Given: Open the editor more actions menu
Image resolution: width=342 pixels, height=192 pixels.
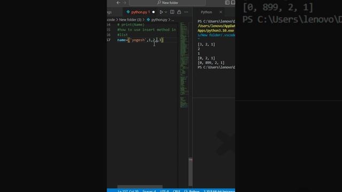Looking at the screenshot, I should point(186,12).
